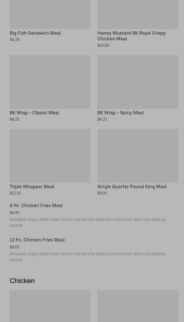This screenshot has width=184, height=322.
Task: Click the Chicken section heading
Action: point(22,281)
